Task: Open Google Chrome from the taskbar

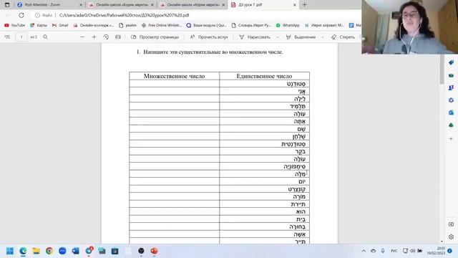Action: (49, 251)
